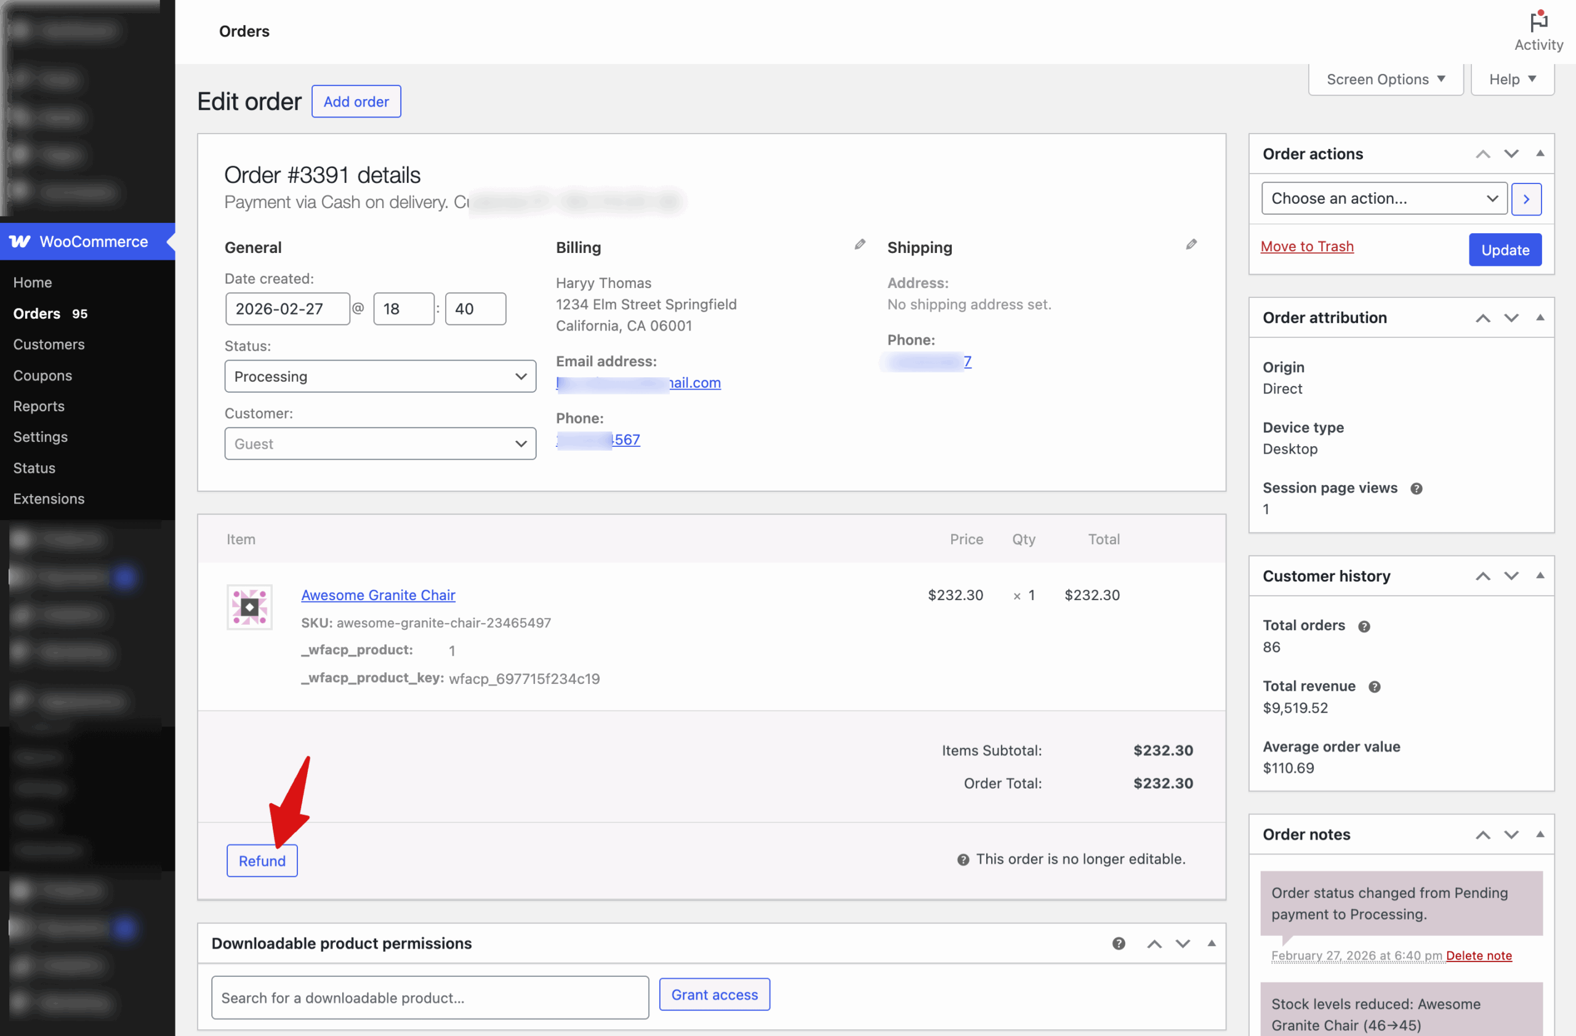Screen dimensions: 1576x1036
Task: Edit the Shipping address with pencil icon
Action: (x=1192, y=244)
